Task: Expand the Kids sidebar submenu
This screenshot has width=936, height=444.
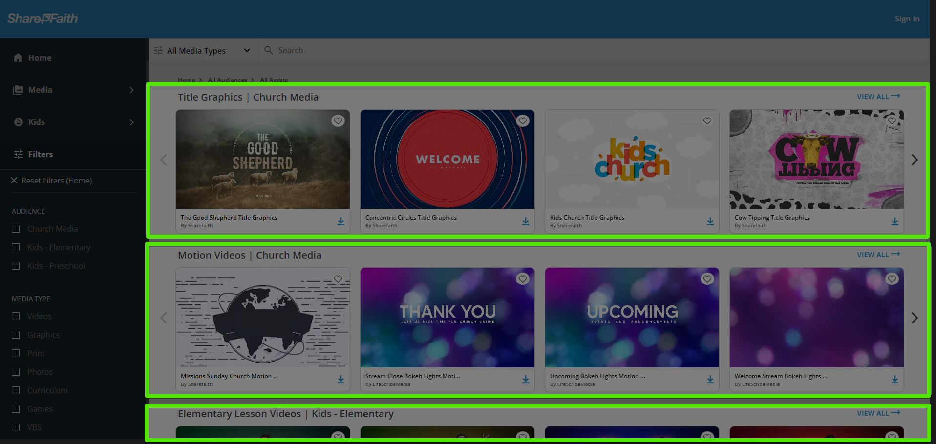Action: 131,122
